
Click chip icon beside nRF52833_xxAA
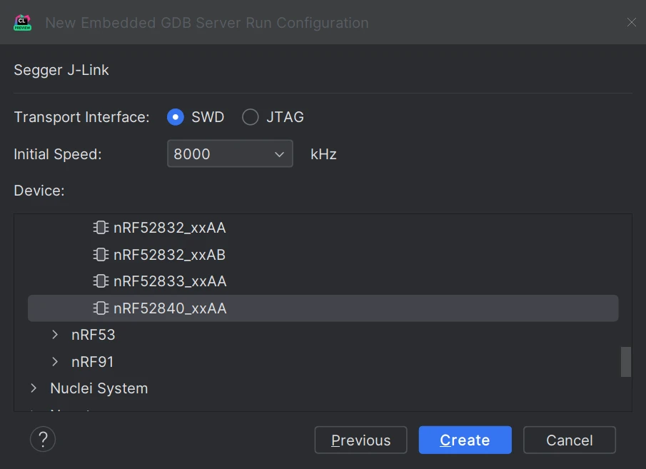pyautogui.click(x=101, y=281)
